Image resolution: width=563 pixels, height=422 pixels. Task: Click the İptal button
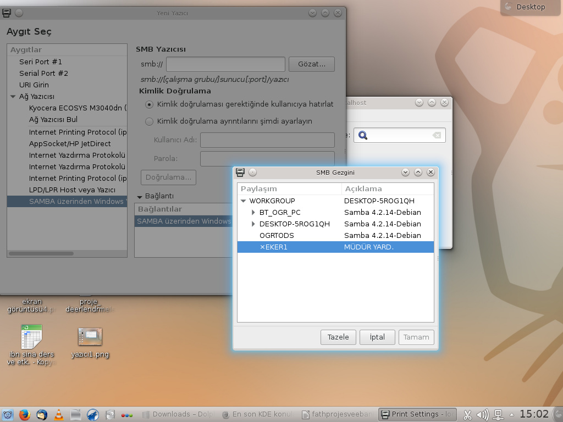(377, 337)
